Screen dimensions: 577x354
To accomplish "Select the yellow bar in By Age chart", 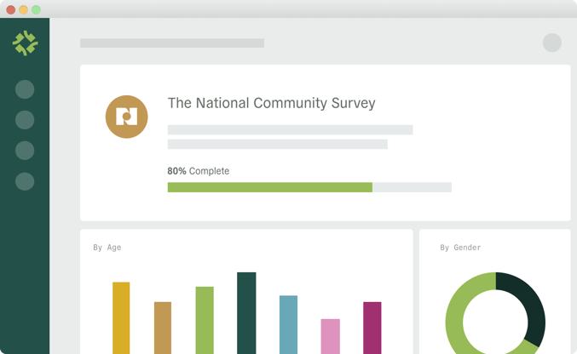I will click(x=121, y=318).
